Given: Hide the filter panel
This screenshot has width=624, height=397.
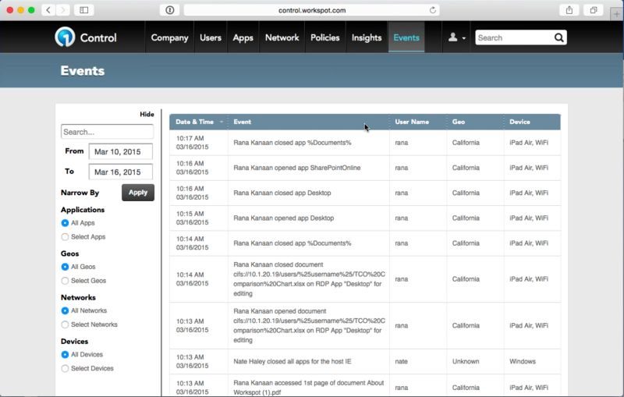Looking at the screenshot, I should pyautogui.click(x=147, y=114).
